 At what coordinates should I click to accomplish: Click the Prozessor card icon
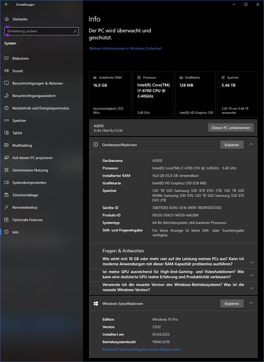[x=139, y=77]
